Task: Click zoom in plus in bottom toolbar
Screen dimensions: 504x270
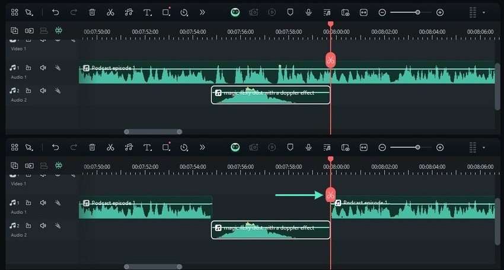Action: tap(440, 147)
